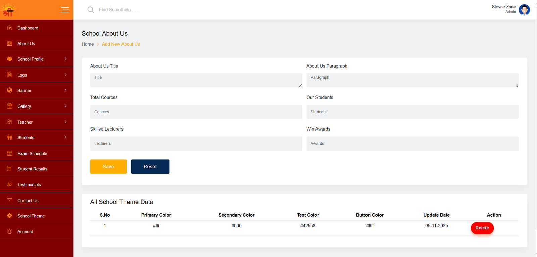
Task: Click the Win Awards input field
Action: [412, 143]
